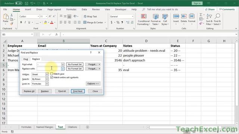Toggle the AutoSave switch
Image resolution: width=239 pixels, height=134 pixels.
(x=19, y=3)
